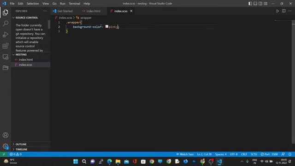Screen dimensions: 295x166
Task: Open the Remote Explorer view
Action: 6,57
